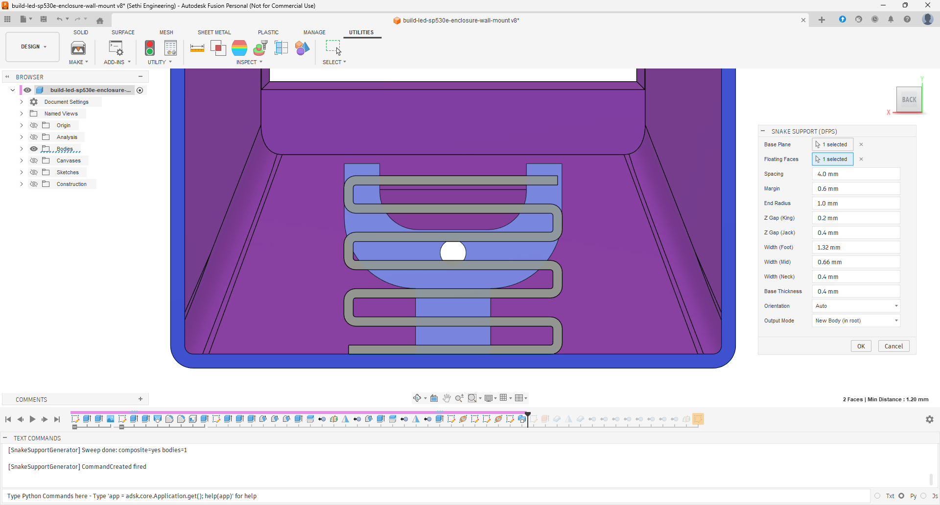This screenshot has width=940, height=505.
Task: Switch to the Surface tab
Action: point(123,32)
